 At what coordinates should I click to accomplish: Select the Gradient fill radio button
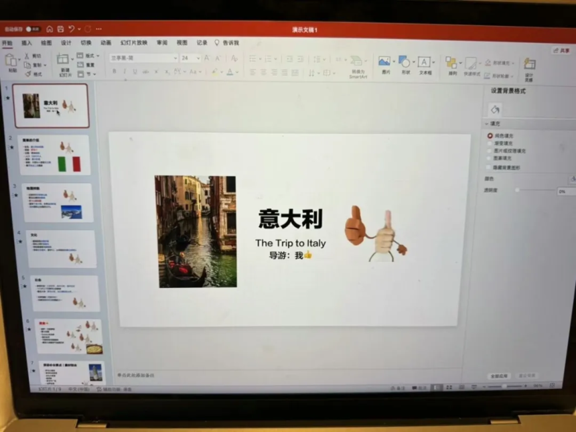pyautogui.click(x=490, y=143)
